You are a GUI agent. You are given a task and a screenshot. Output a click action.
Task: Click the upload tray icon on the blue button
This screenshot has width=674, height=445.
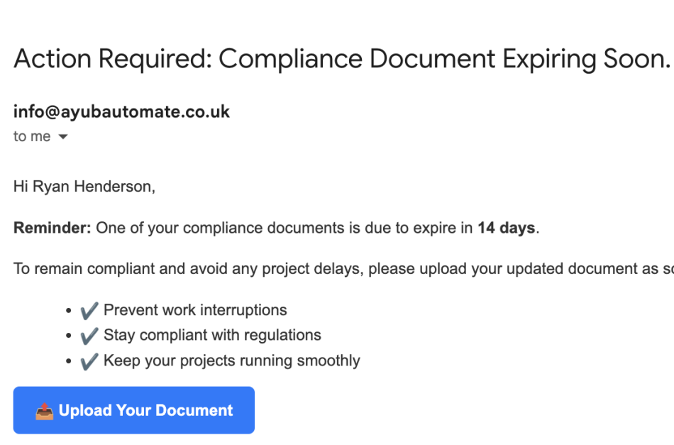pos(44,411)
